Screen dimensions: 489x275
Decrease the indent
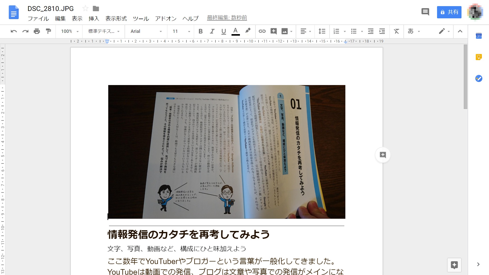coord(371,31)
